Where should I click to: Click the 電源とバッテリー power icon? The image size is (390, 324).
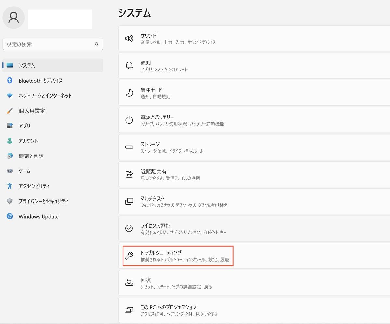(x=129, y=120)
